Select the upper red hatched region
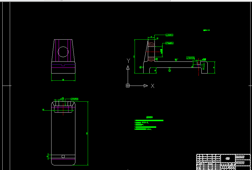The height and width of the screenshot is (170, 252). (151, 45)
